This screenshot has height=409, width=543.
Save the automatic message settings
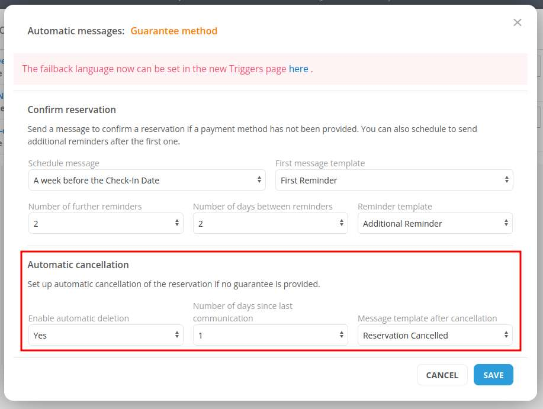[493, 375]
